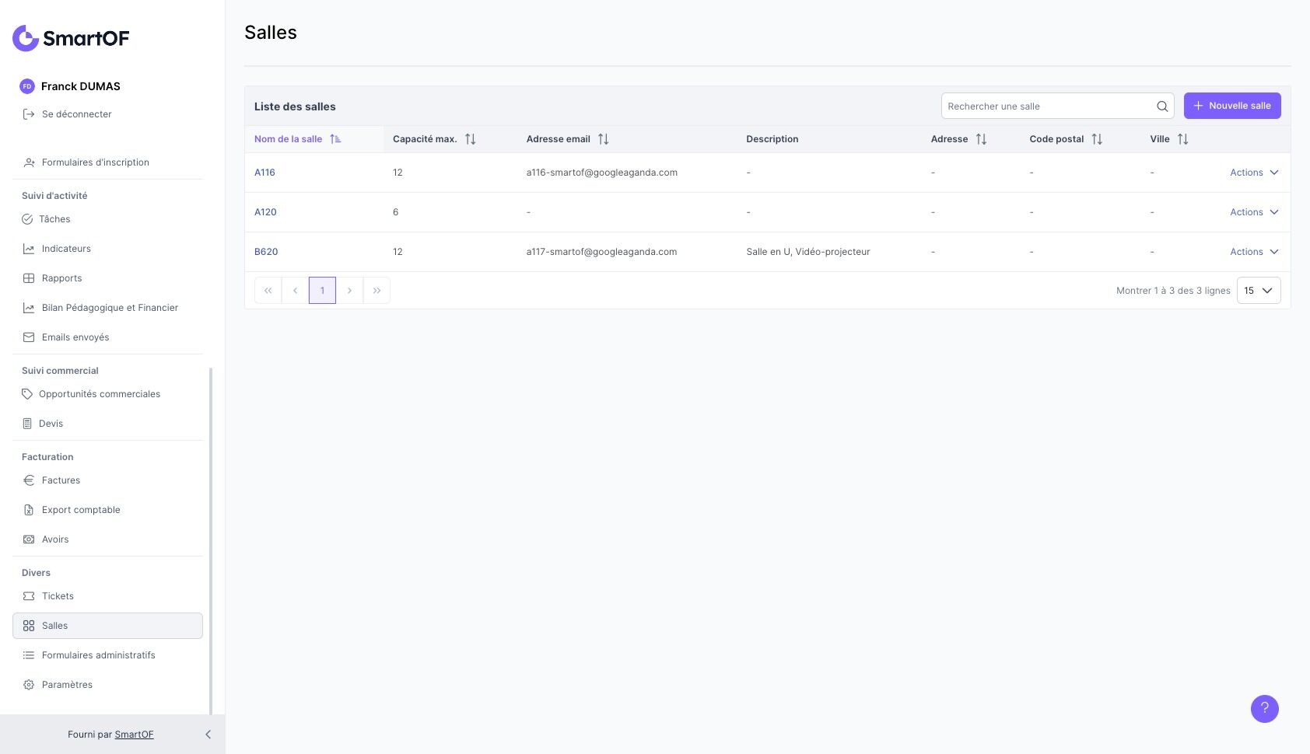1310x754 pixels.
Task: Select page 1 in pagination
Action: click(322, 291)
